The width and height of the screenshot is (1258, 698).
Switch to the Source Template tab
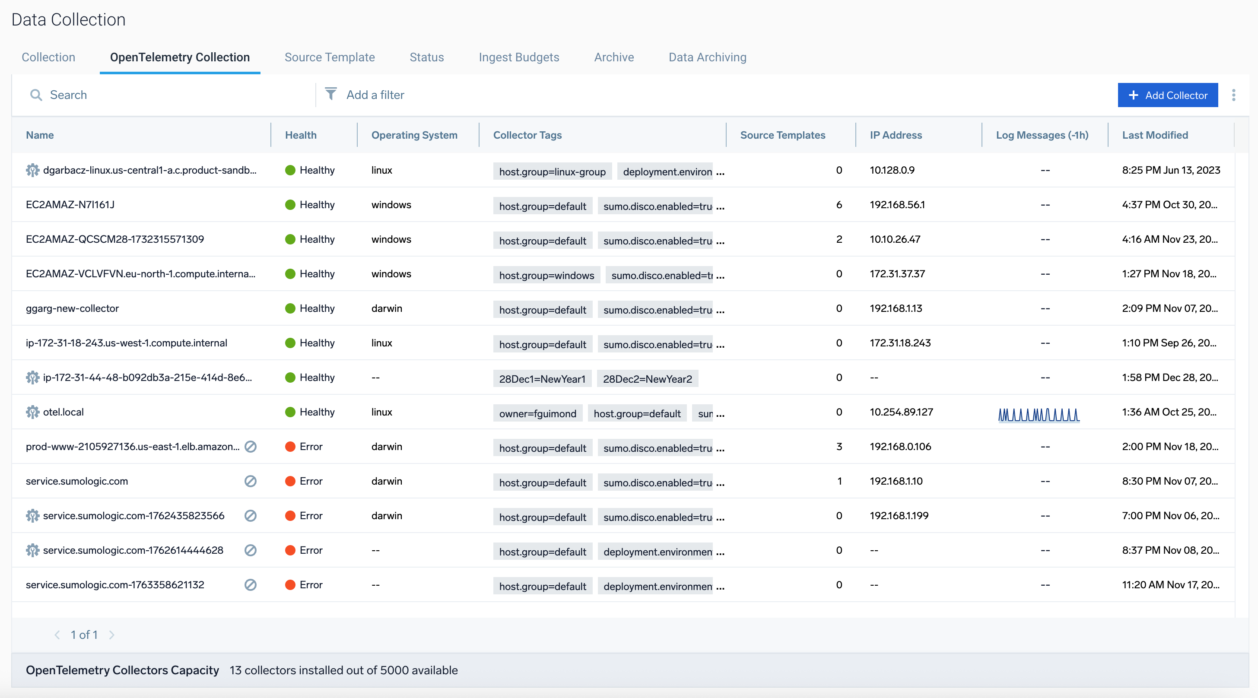click(330, 57)
